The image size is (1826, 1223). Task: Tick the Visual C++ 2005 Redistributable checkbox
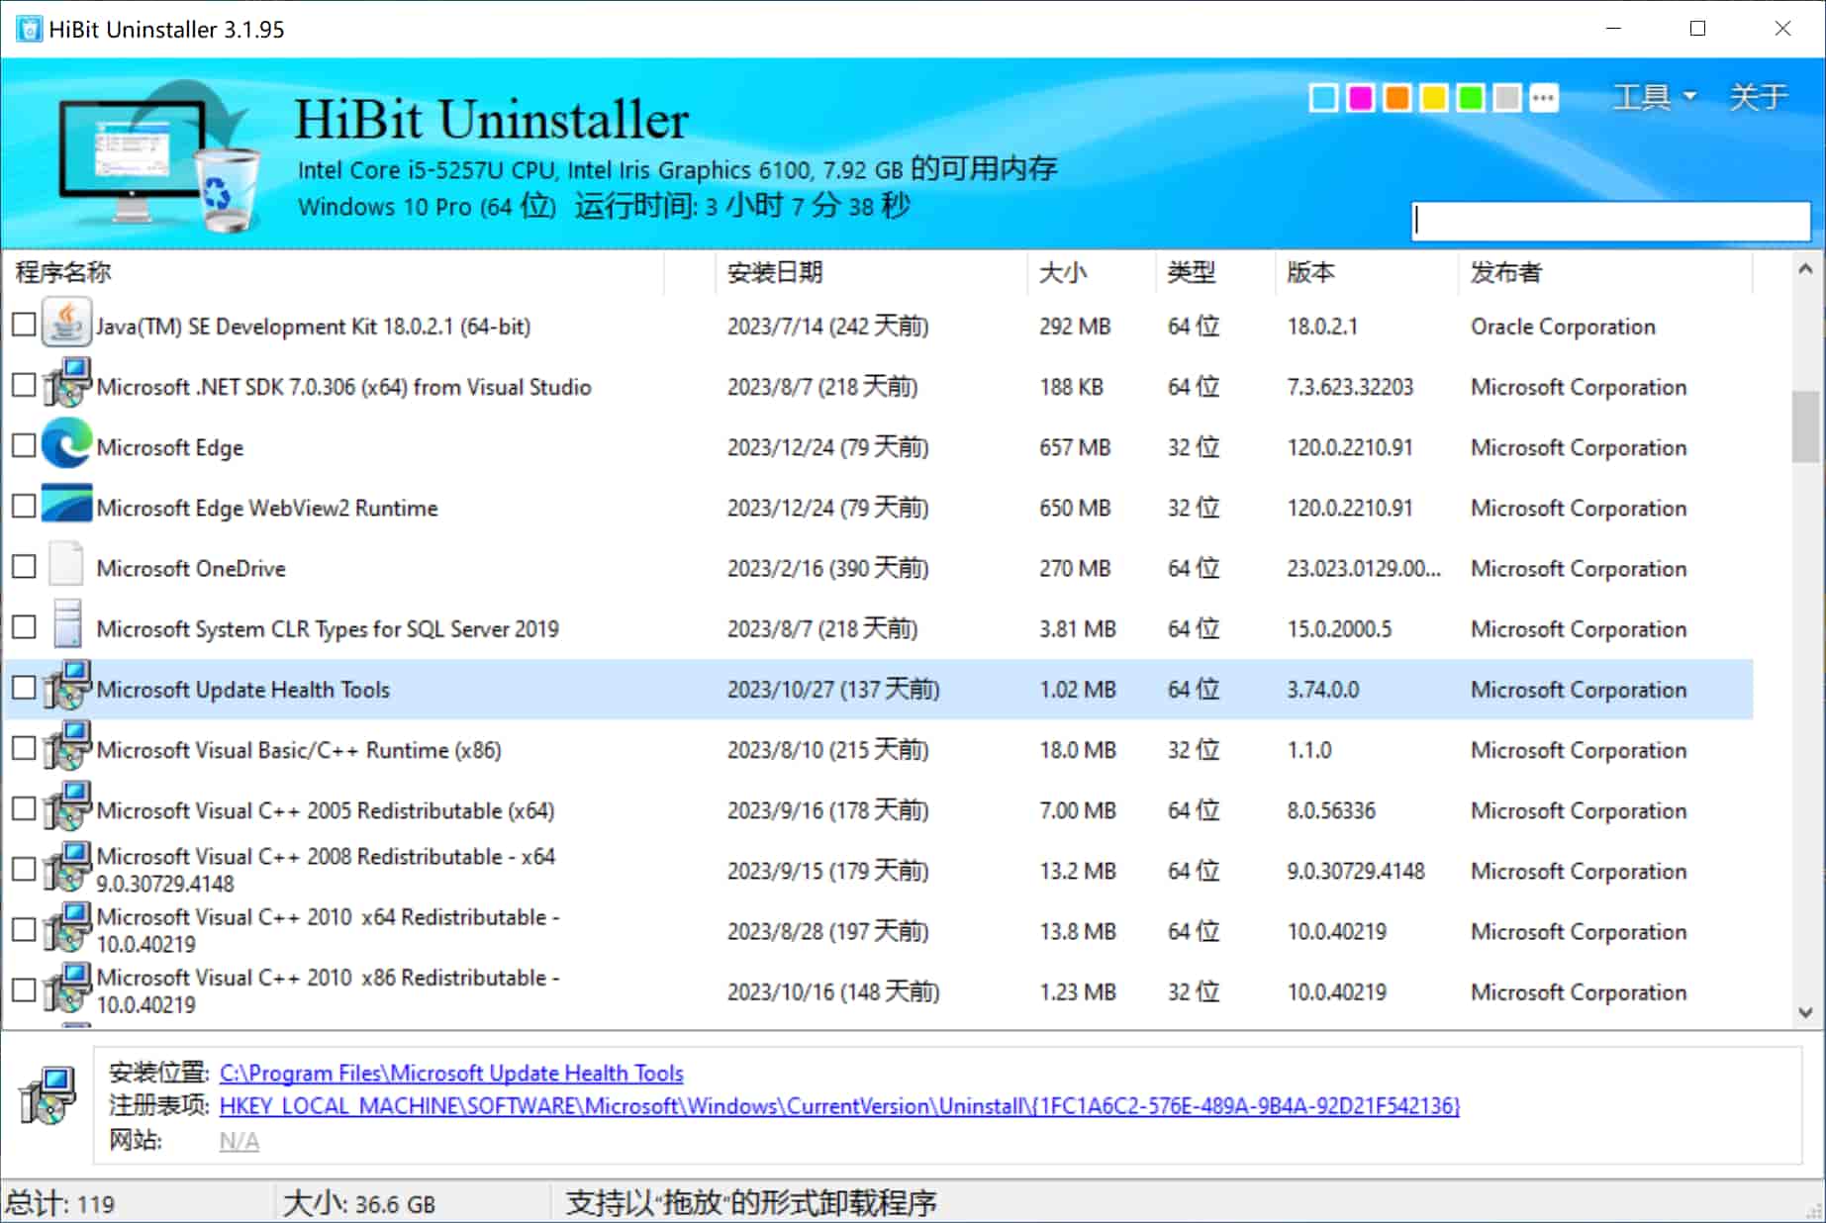click(x=24, y=808)
